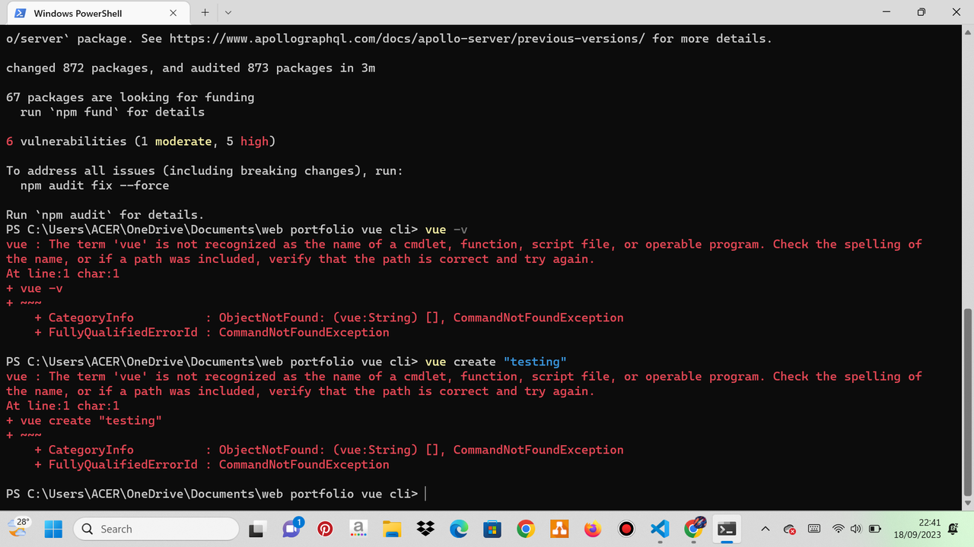The image size is (974, 547).
Task: Open Google Chrome from the taskbar
Action: [x=526, y=528]
